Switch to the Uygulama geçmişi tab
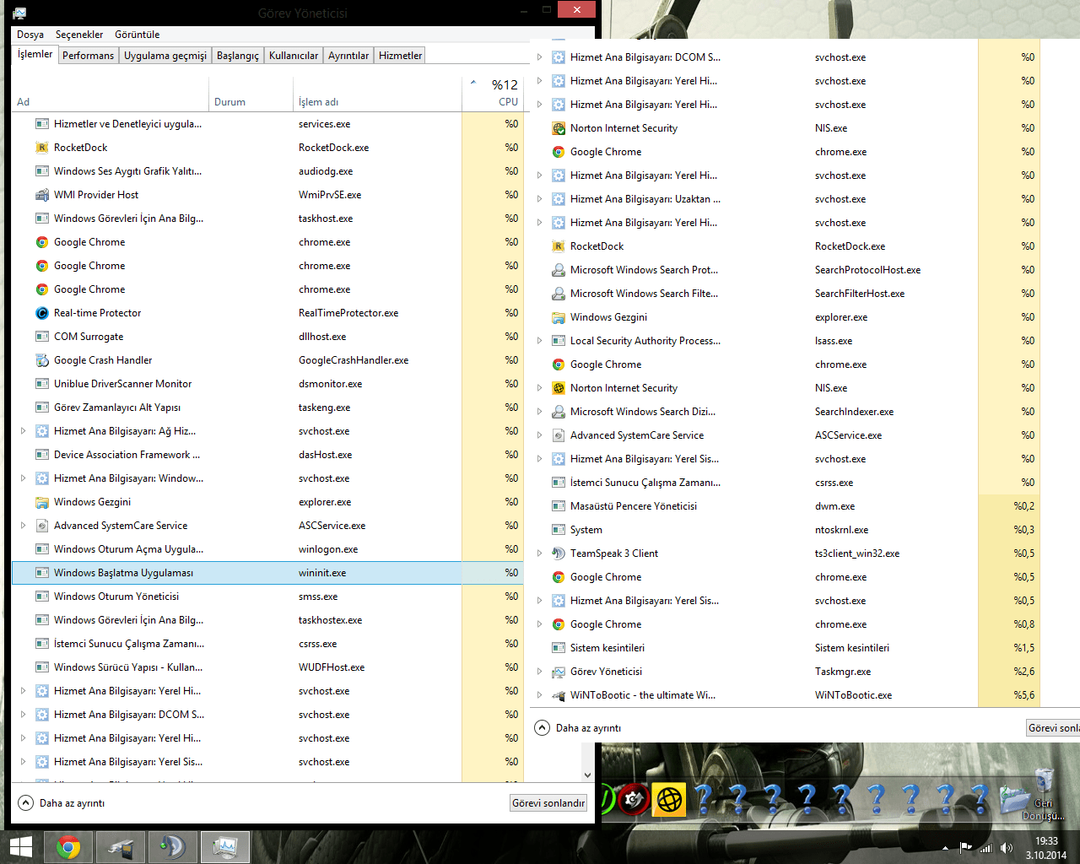 (x=165, y=56)
